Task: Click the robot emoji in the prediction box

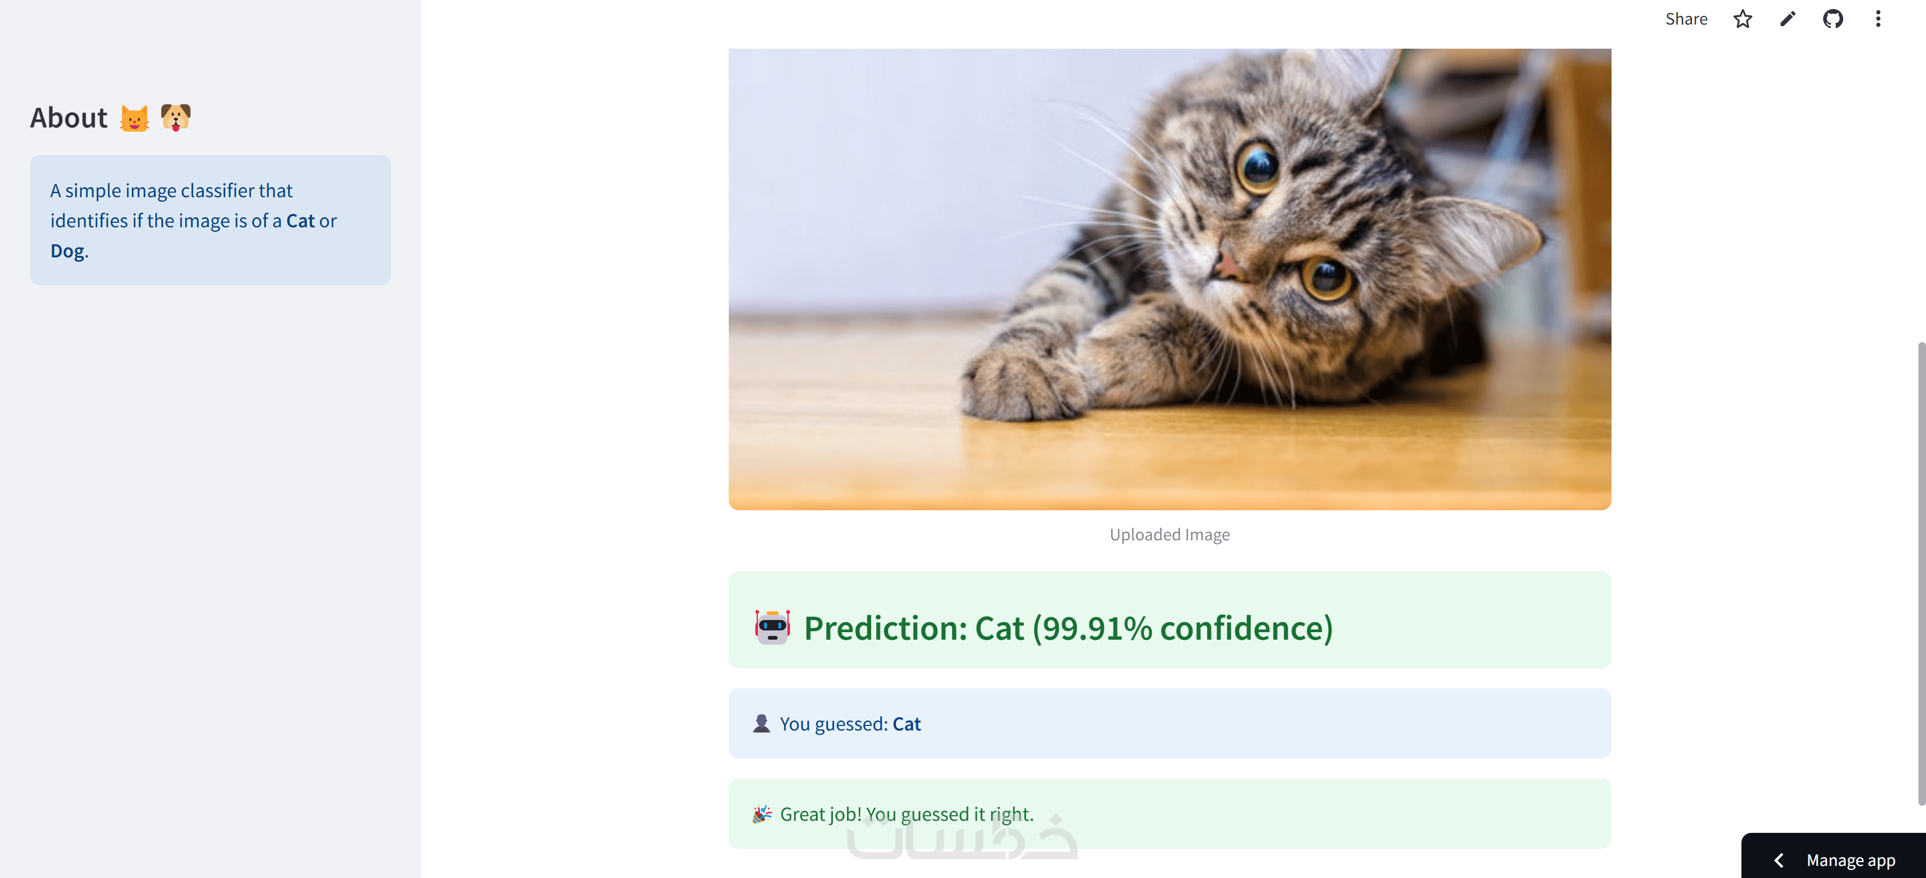Action: click(x=771, y=627)
